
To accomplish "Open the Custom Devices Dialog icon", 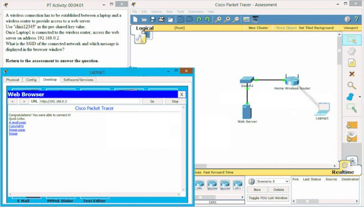I will [255, 20].
